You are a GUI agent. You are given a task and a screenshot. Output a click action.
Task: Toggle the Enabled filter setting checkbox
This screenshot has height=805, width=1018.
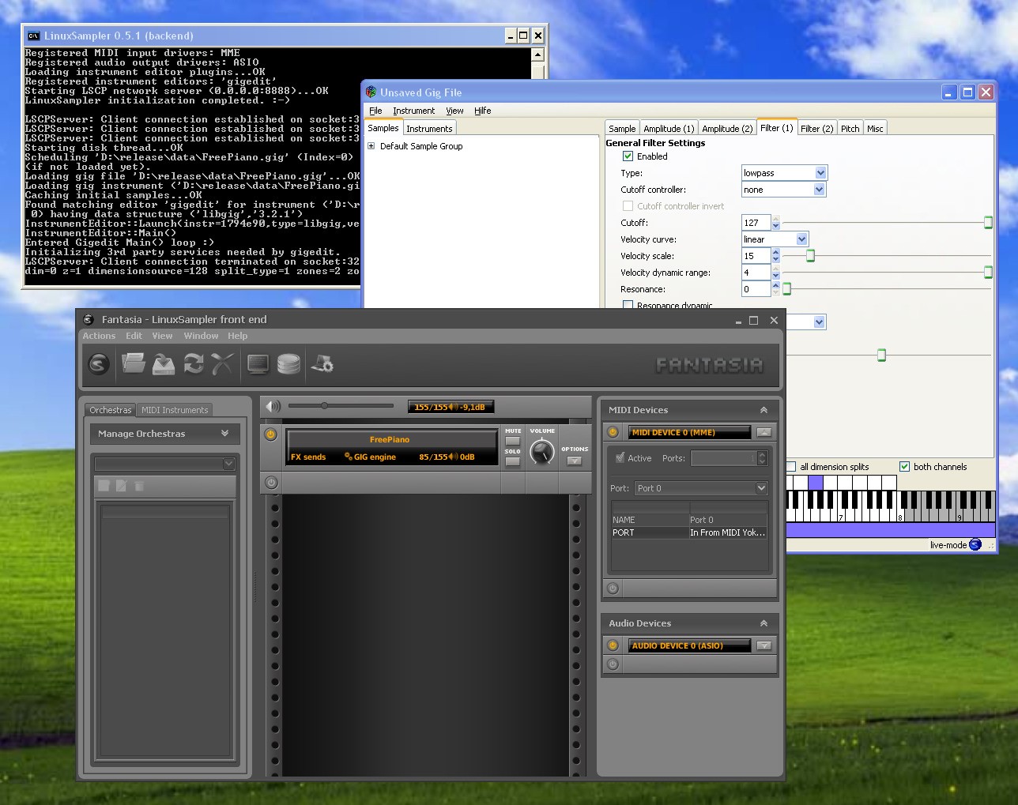click(628, 156)
